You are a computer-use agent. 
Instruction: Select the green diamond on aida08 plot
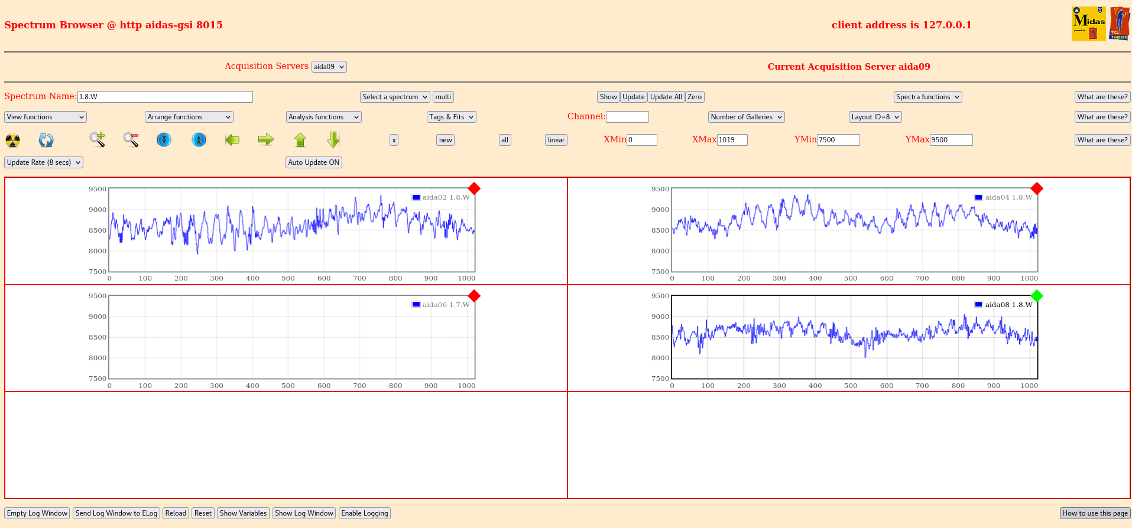coord(1036,296)
